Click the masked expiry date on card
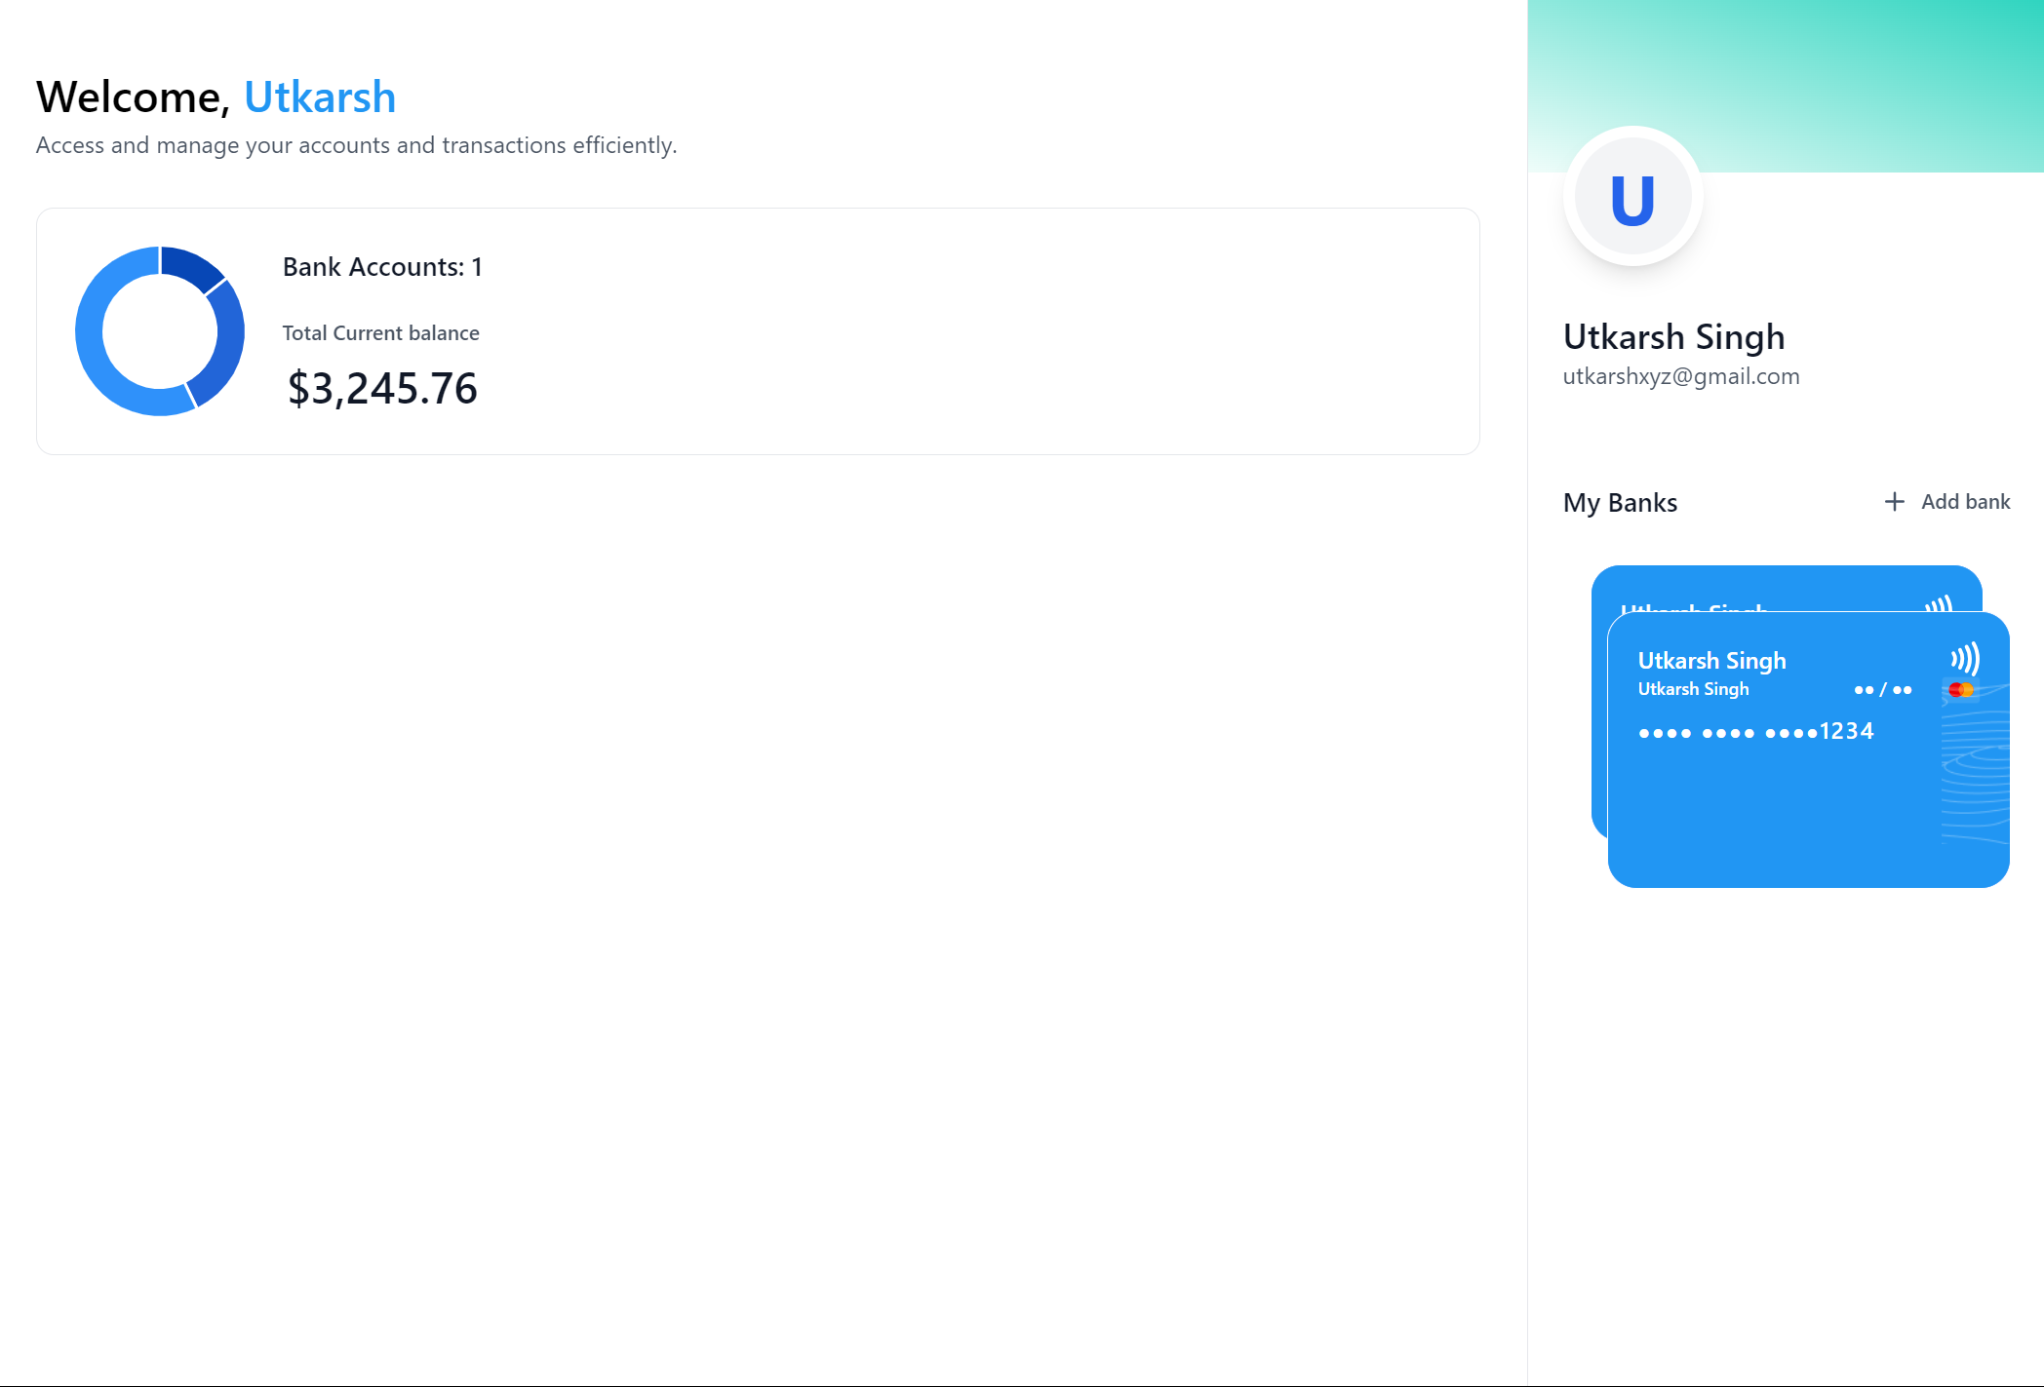The height and width of the screenshot is (1387, 2044). [x=1882, y=690]
